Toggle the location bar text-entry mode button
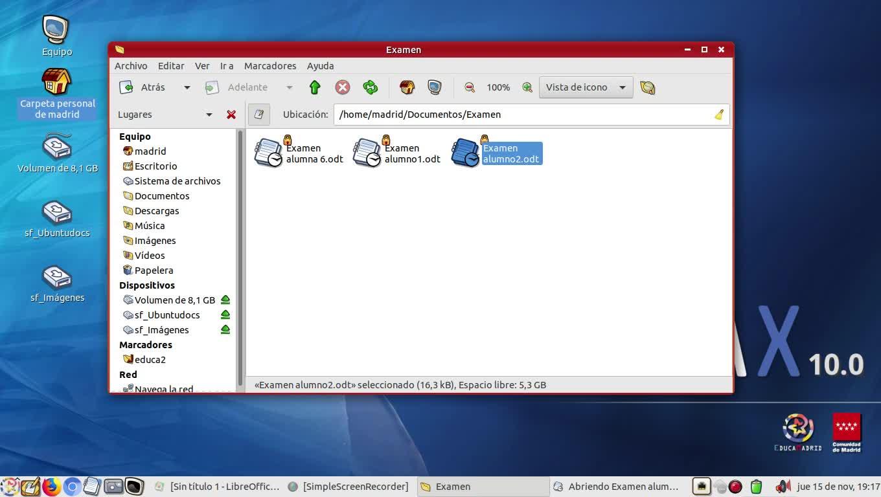Image resolution: width=881 pixels, height=497 pixels. (259, 115)
